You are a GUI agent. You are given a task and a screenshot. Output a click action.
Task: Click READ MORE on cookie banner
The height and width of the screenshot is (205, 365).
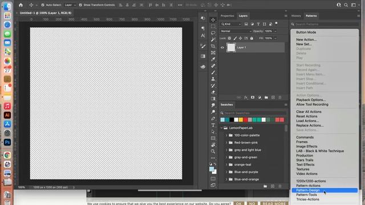[x=274, y=203]
